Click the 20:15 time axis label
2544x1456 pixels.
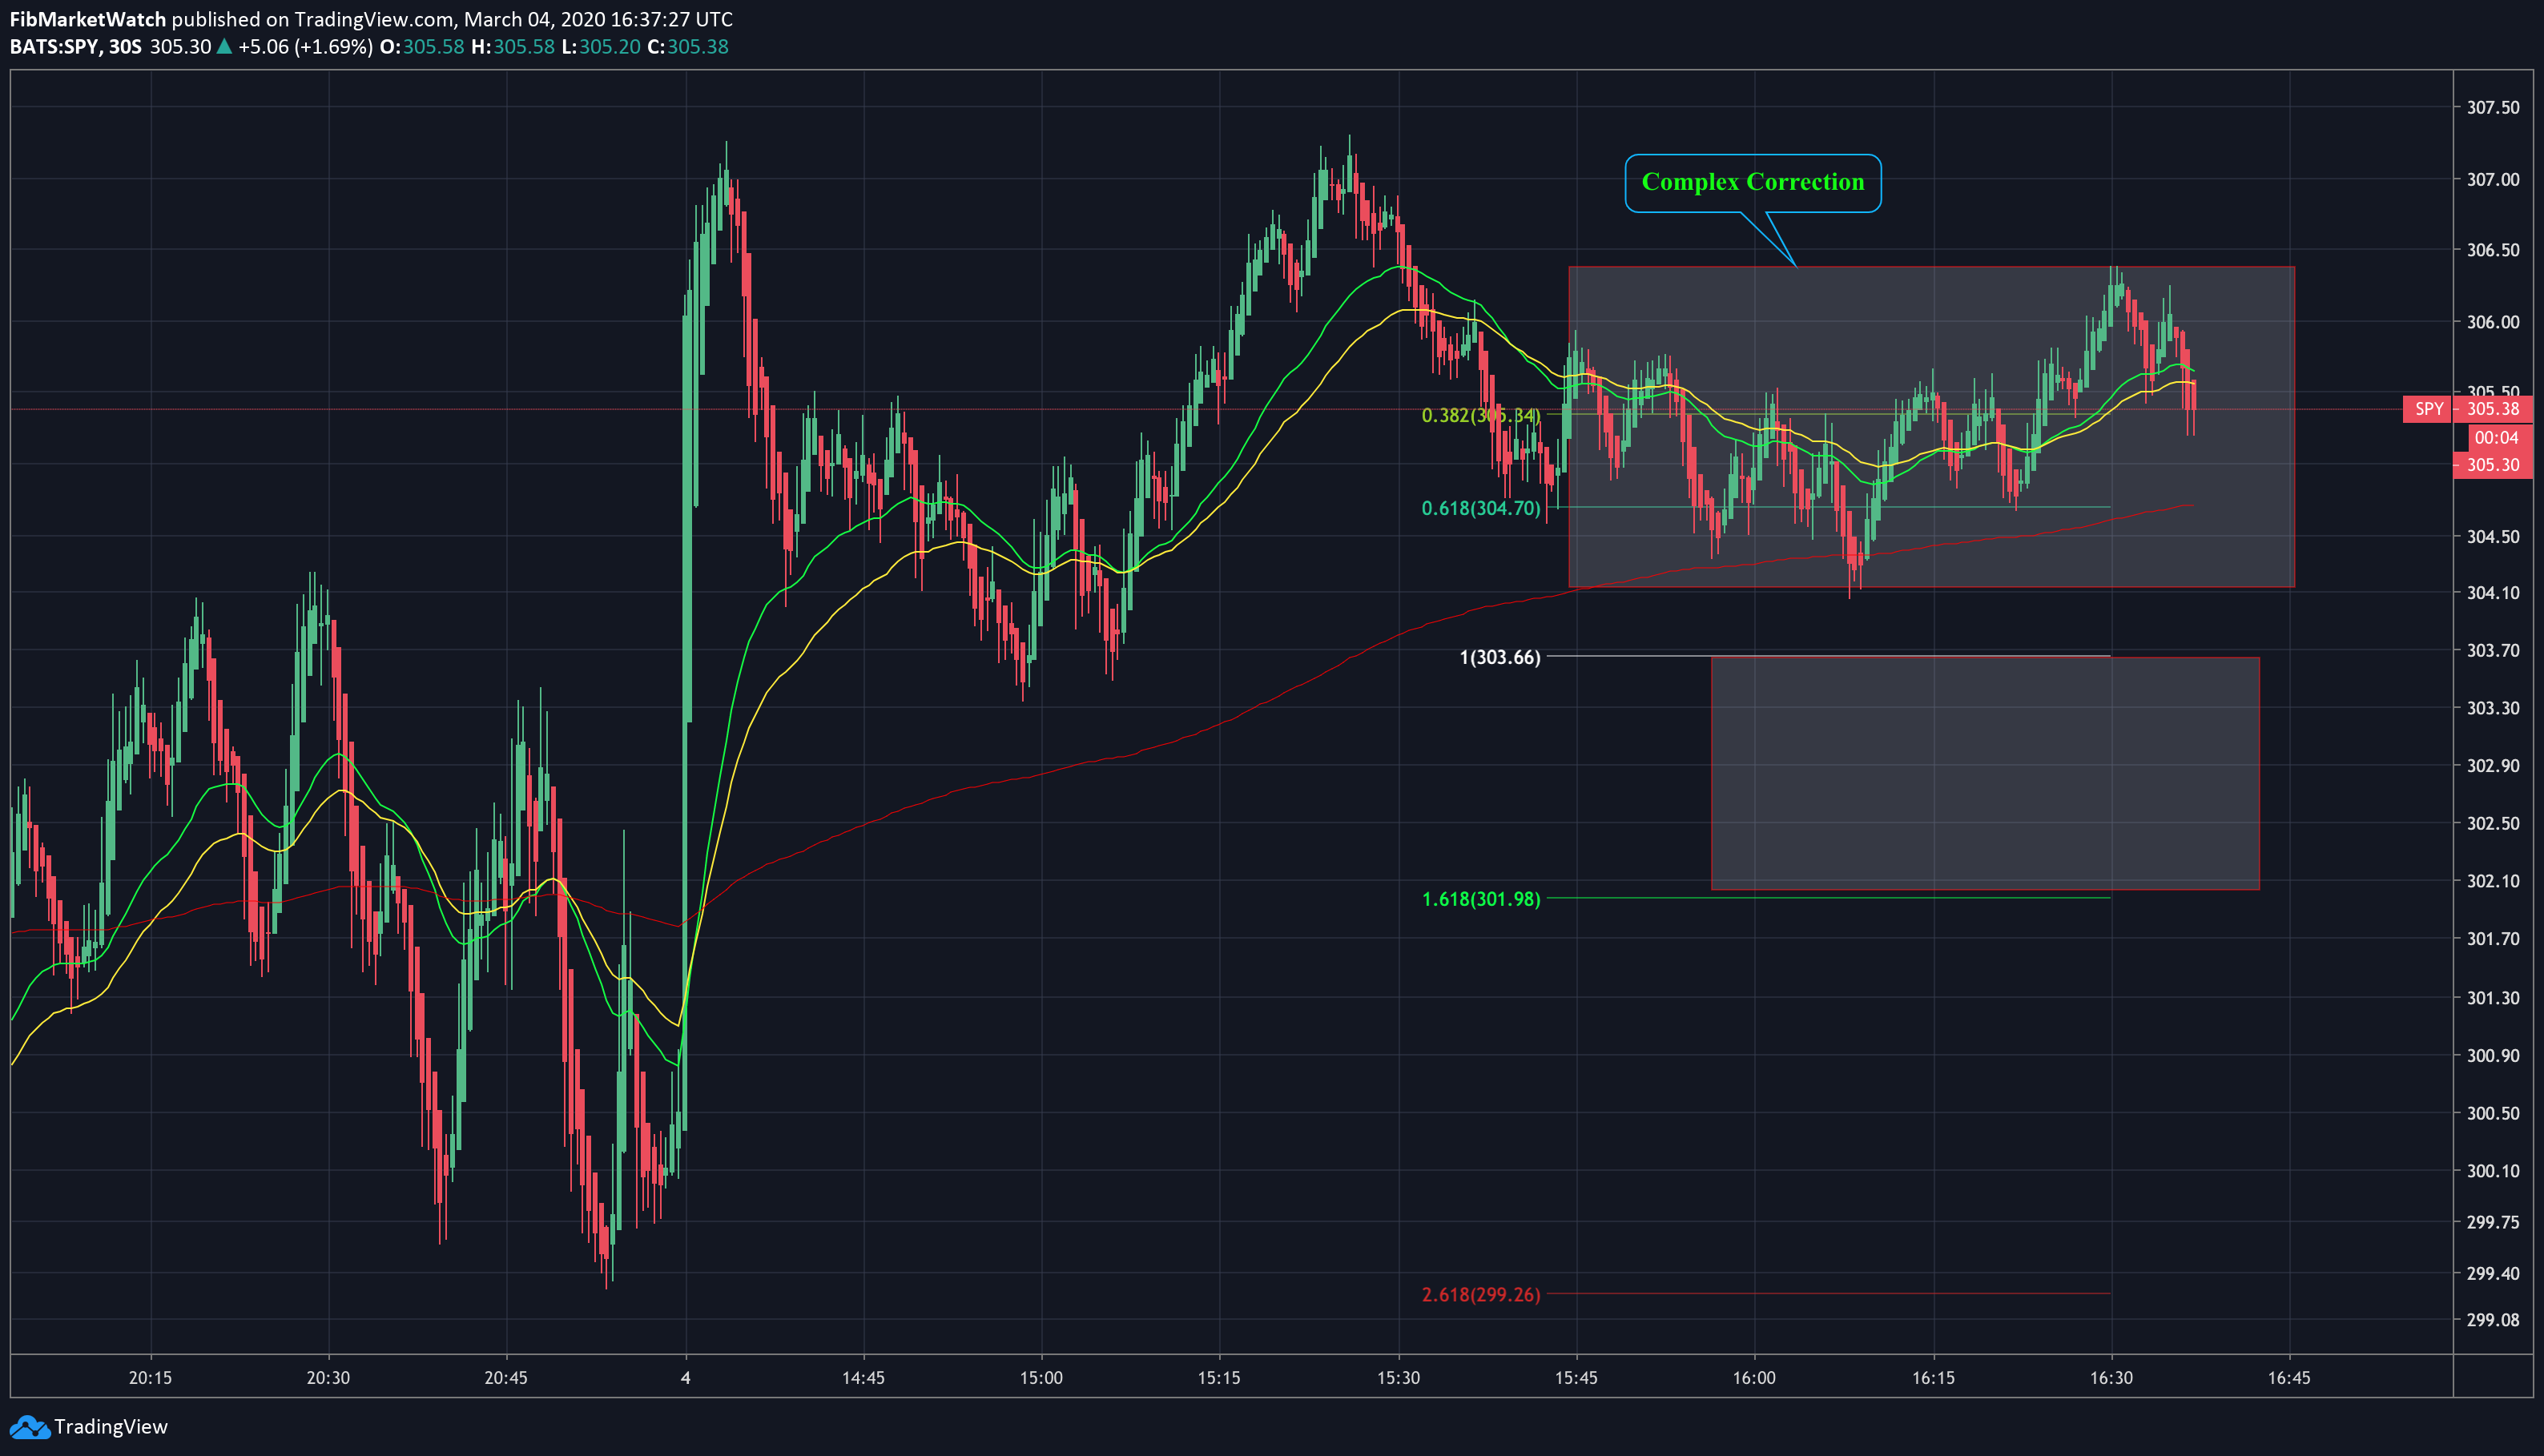click(150, 1378)
